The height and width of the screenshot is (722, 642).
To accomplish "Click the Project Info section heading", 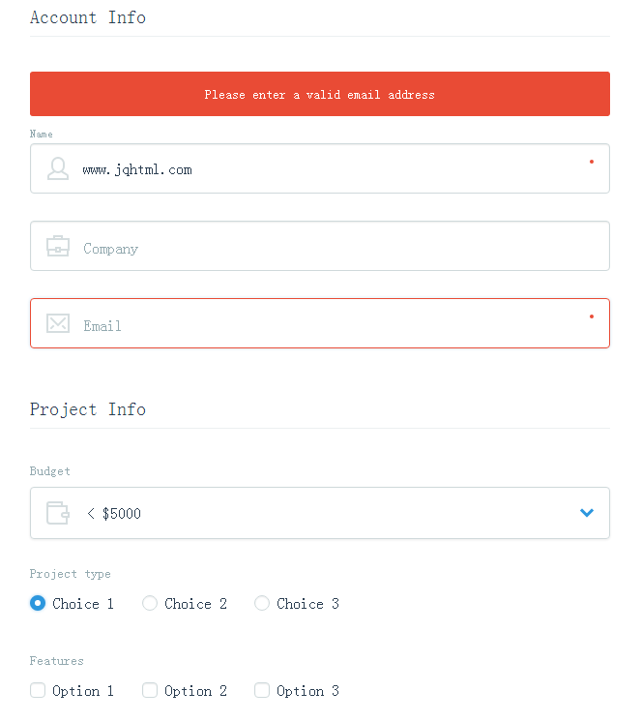I will click(88, 409).
